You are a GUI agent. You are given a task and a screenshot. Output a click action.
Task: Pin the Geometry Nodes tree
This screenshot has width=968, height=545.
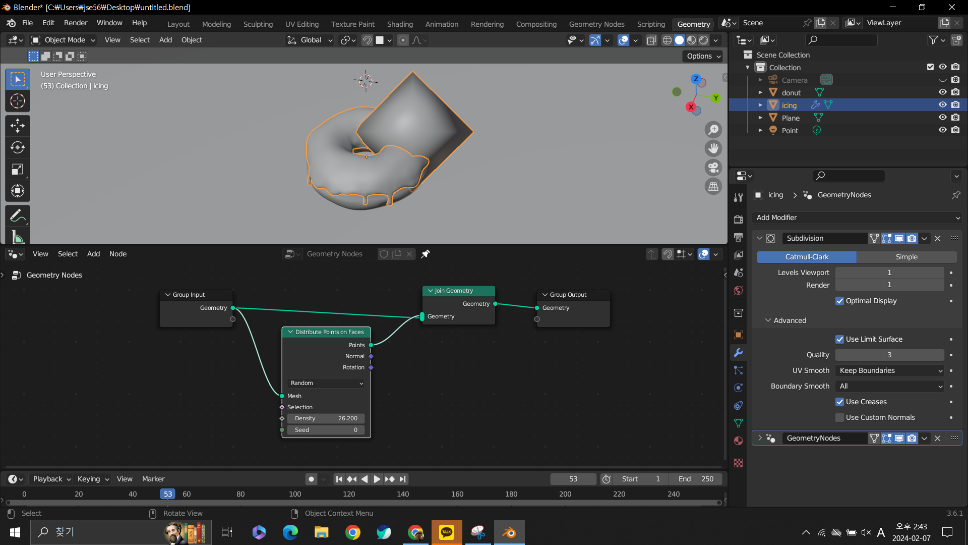coord(426,254)
